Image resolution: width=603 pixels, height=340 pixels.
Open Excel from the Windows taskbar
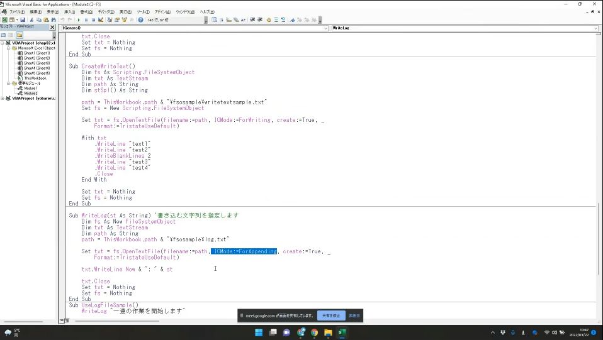tap(342, 332)
